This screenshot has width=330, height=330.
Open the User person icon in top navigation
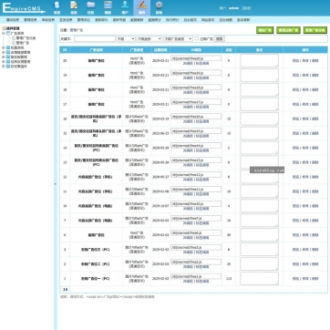[125, 7]
